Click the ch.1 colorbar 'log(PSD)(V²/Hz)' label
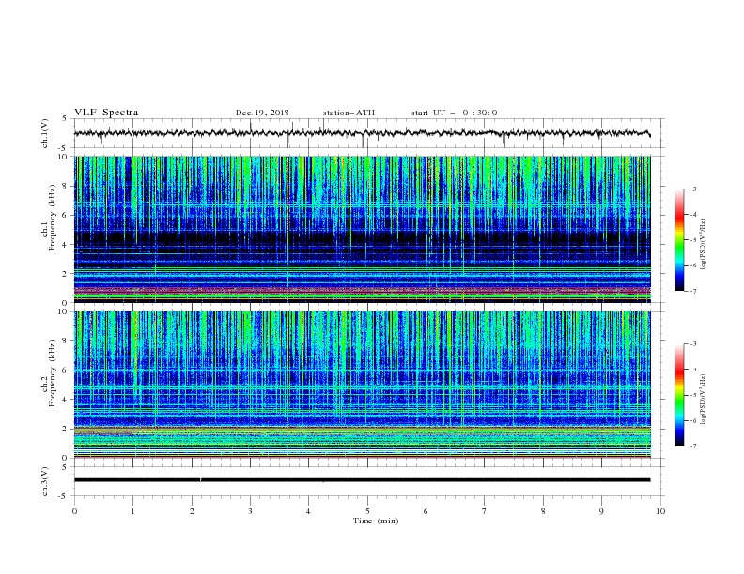744x574 pixels. [x=704, y=244]
